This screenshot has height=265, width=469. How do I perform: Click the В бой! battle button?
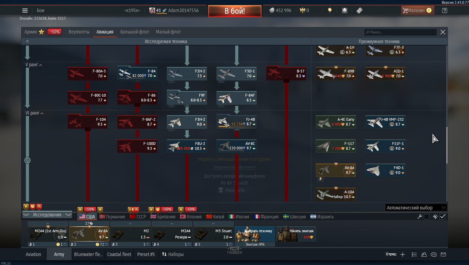tap(234, 11)
